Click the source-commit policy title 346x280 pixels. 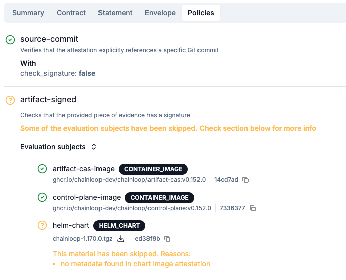(x=49, y=39)
